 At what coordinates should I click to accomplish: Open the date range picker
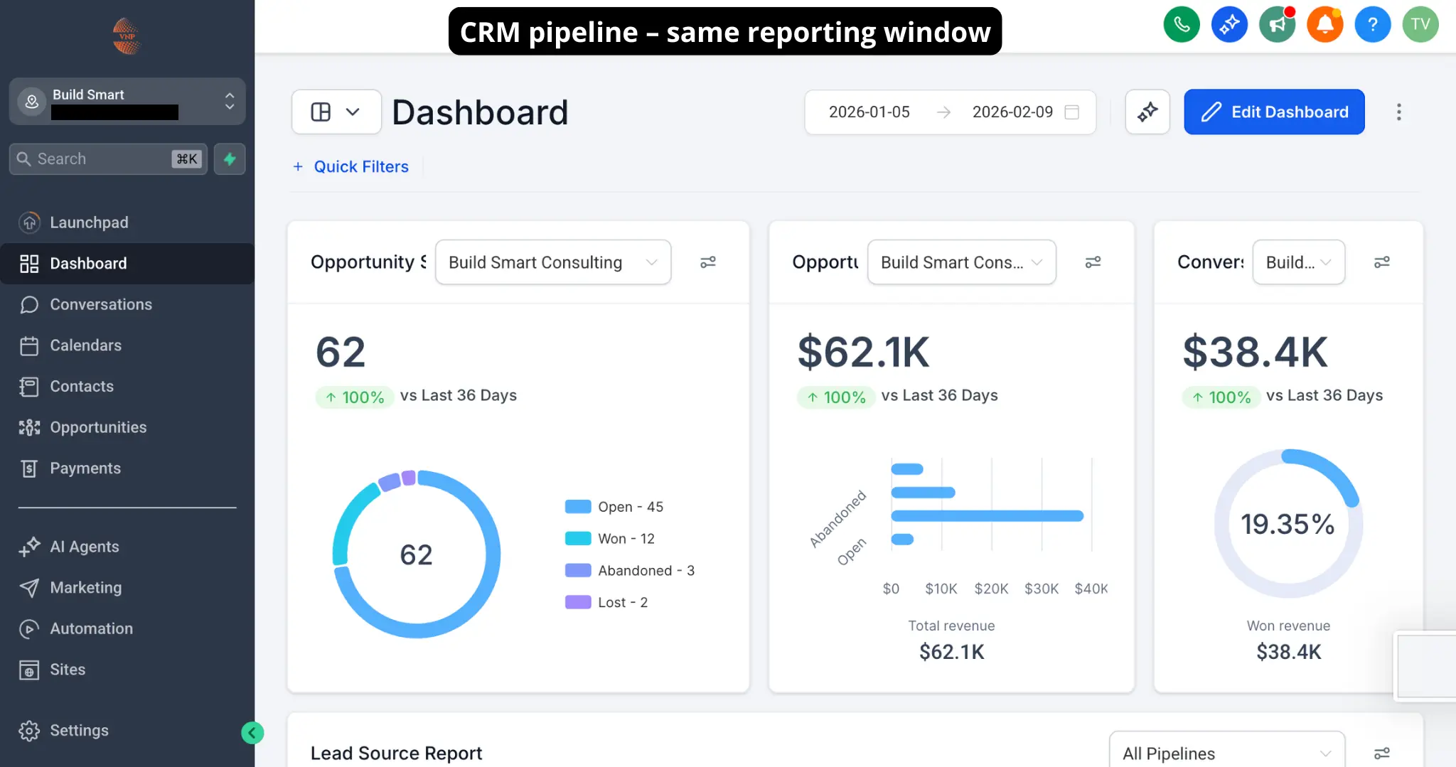pos(950,112)
